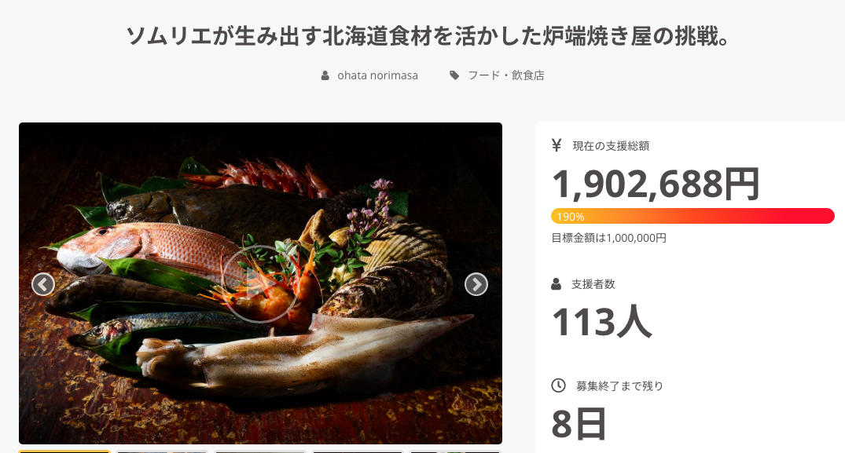Open the ohata norimasa author profile

pos(377,75)
